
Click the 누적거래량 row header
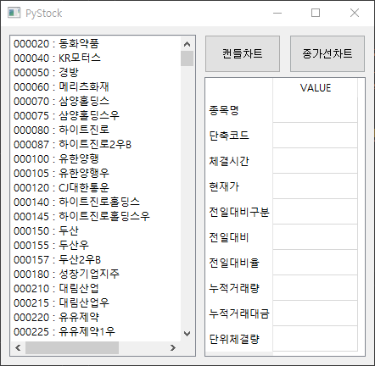[x=239, y=288]
